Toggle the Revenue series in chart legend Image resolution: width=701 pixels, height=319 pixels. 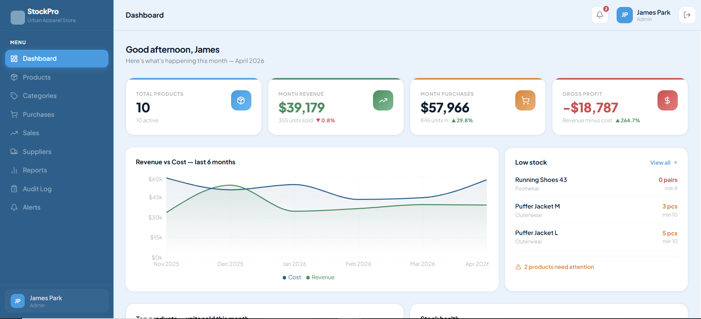pyautogui.click(x=320, y=277)
